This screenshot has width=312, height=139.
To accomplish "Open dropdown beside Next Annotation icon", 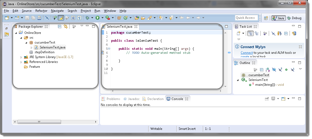I will [x=166, y=18].
